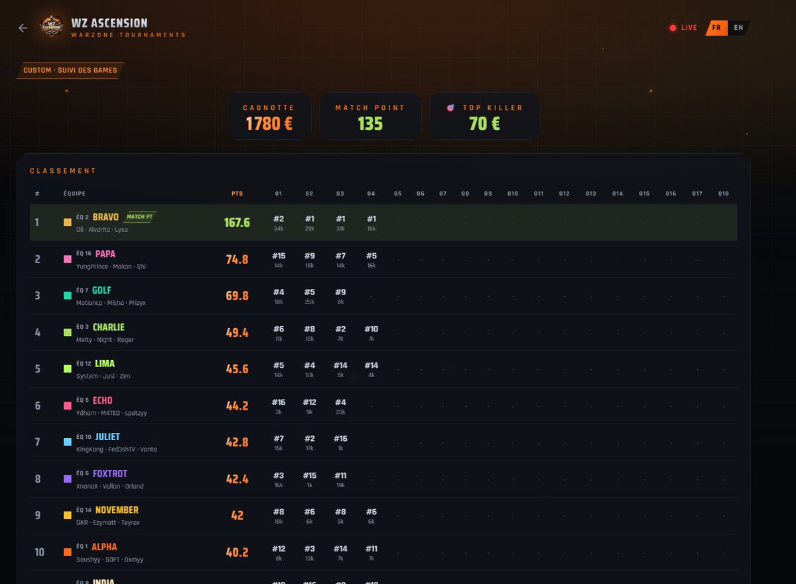
Task: Select team name FOXTROT
Action: pyautogui.click(x=110, y=473)
